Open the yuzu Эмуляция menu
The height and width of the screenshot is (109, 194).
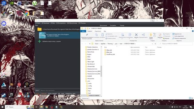45,23
